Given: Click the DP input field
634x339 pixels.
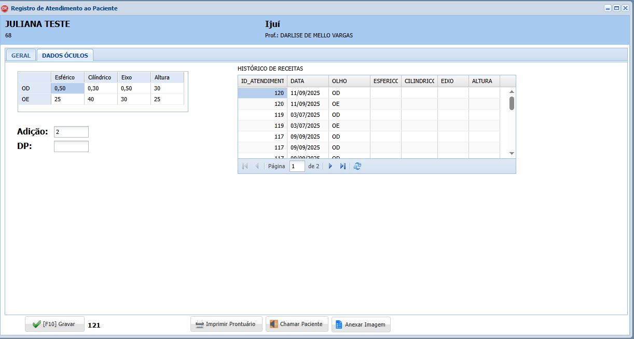Looking at the screenshot, I should tap(71, 146).
